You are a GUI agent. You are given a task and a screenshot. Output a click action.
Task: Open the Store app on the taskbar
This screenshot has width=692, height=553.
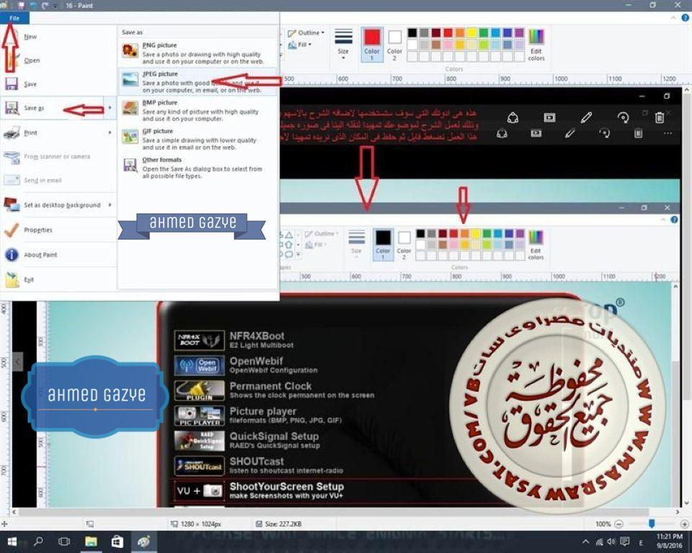[x=117, y=541]
